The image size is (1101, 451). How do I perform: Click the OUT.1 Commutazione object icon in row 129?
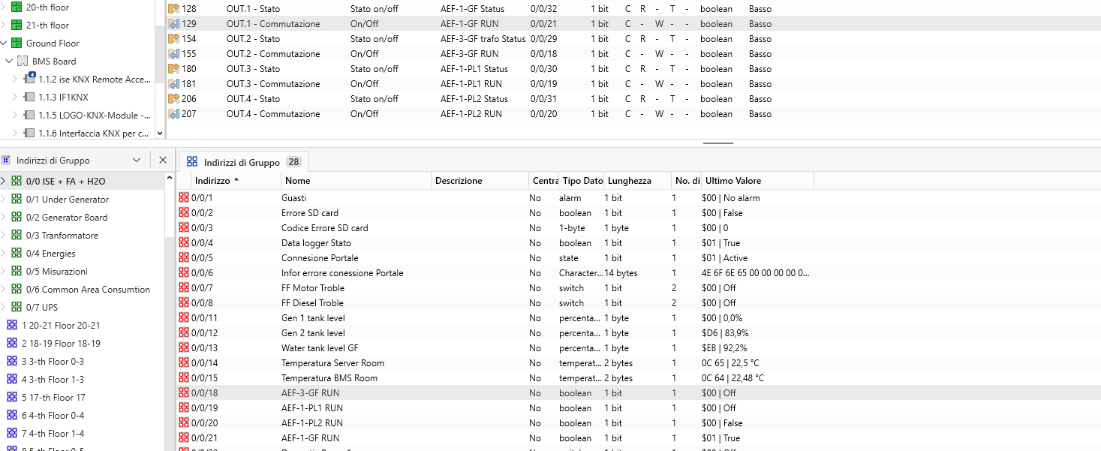click(x=174, y=24)
